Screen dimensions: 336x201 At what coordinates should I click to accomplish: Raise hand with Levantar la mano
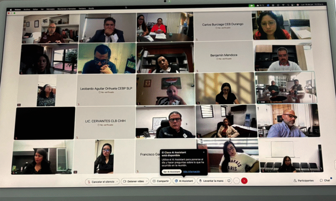pos(211,181)
